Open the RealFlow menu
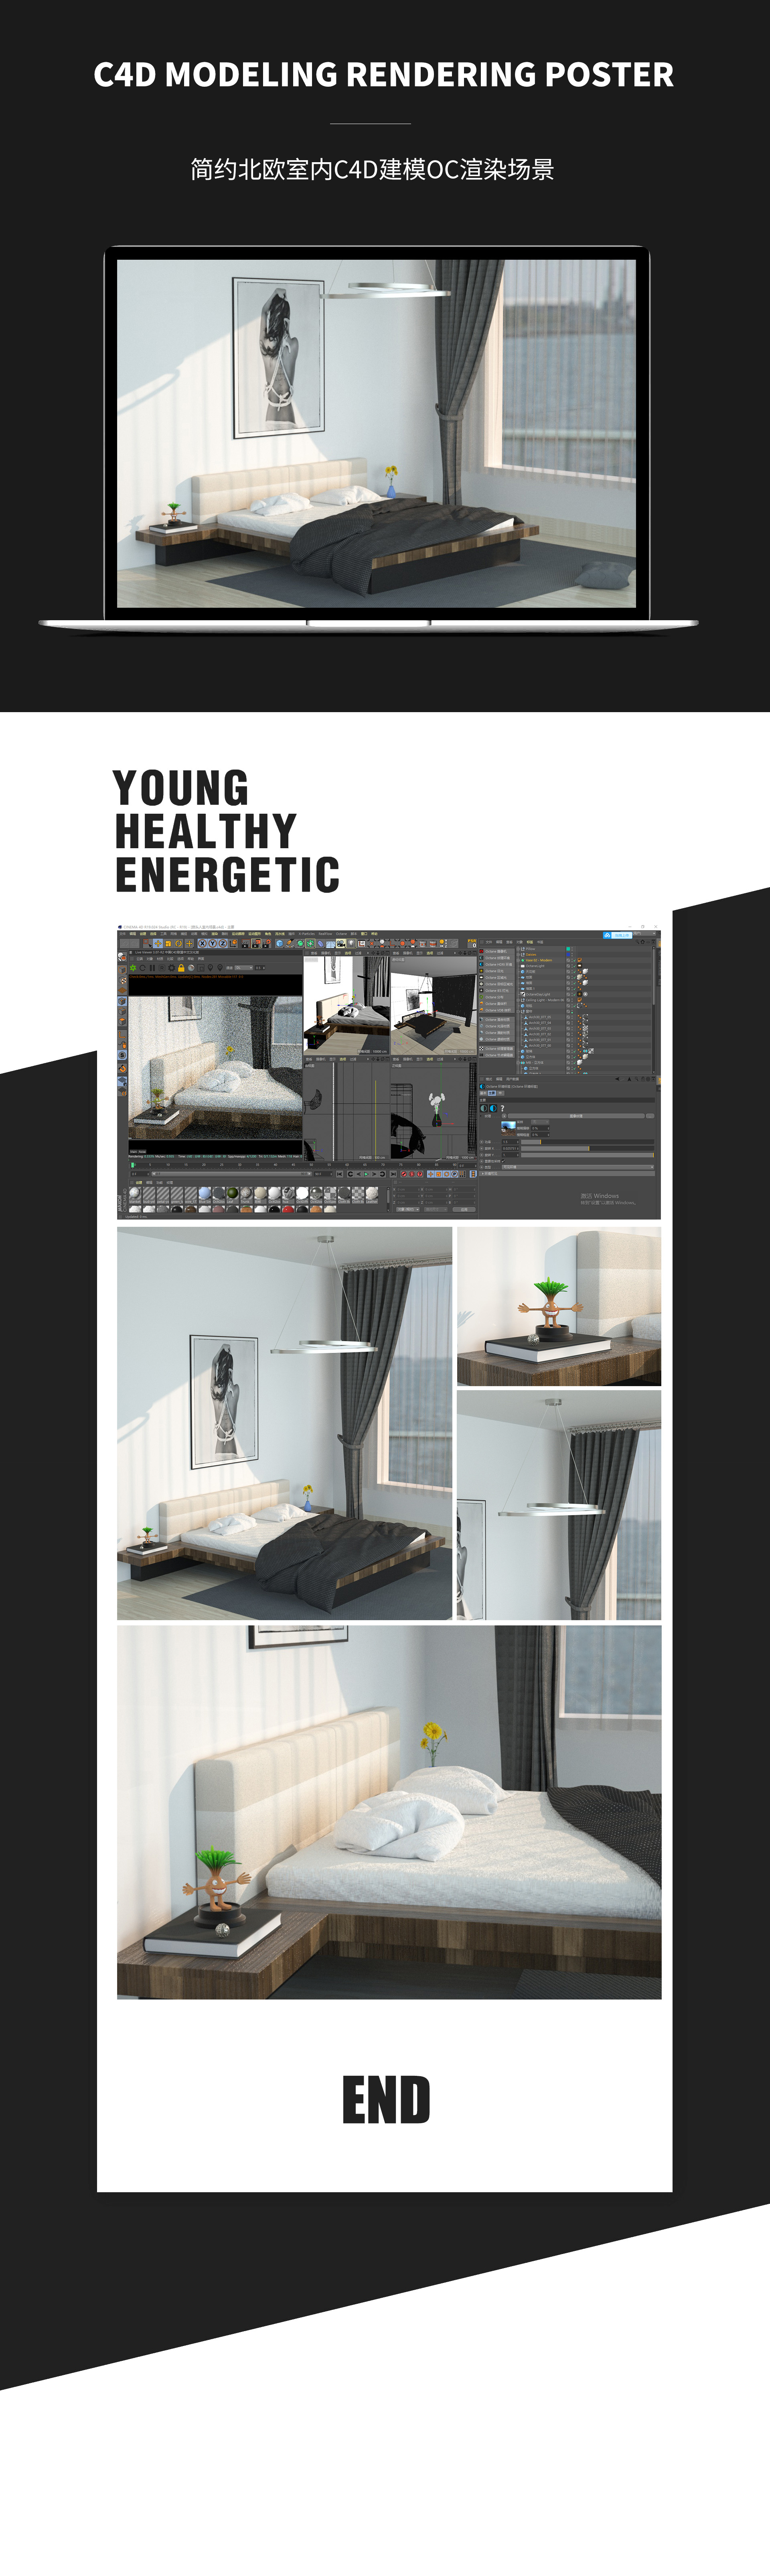 (x=326, y=934)
